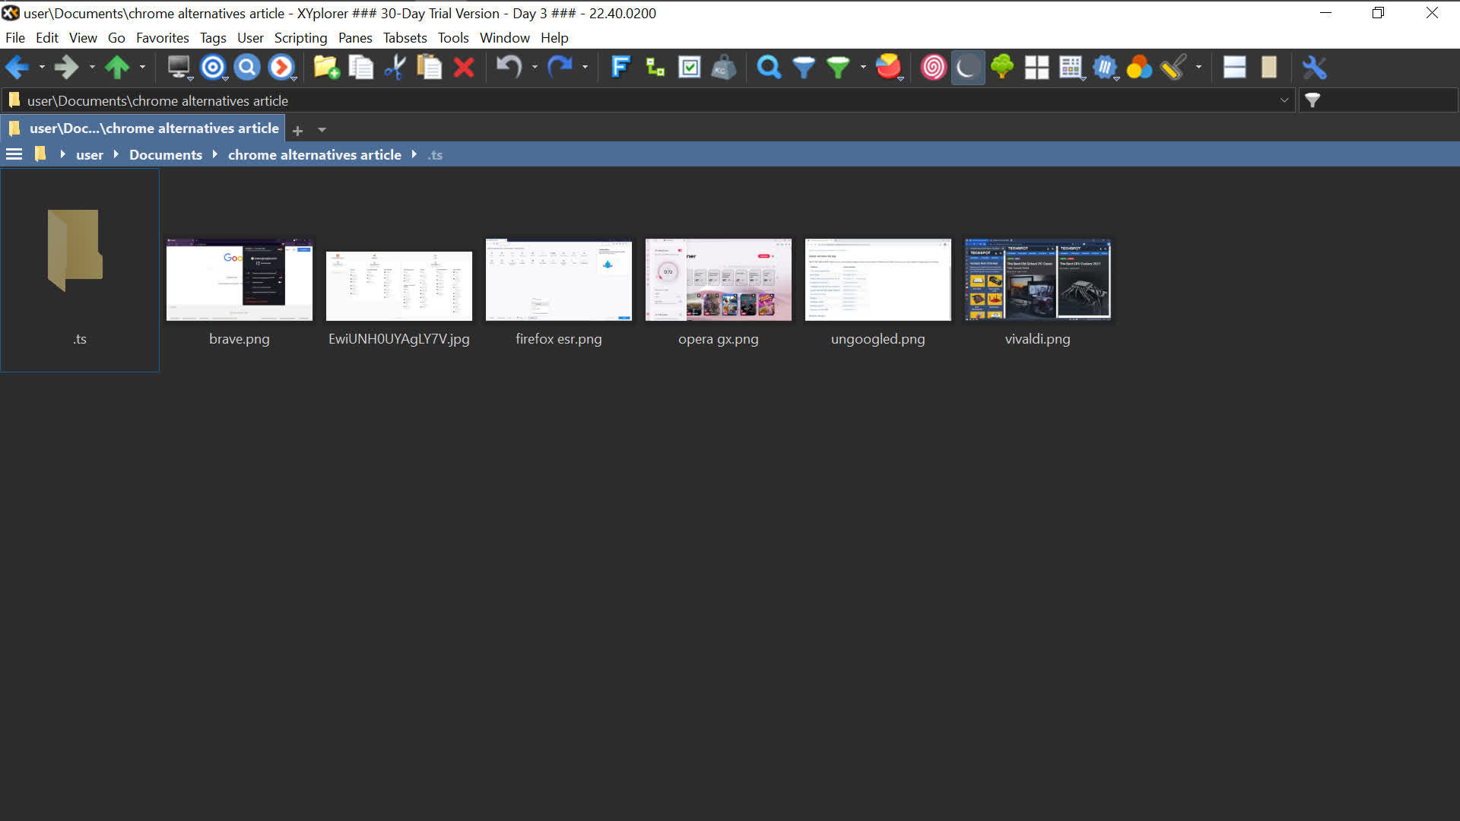Screen dimensions: 1460x821
Task: Create a new folder with toolbar icon
Action: tap(327, 68)
